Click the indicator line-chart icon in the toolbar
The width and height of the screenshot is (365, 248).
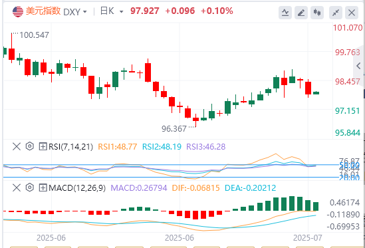click(285, 13)
